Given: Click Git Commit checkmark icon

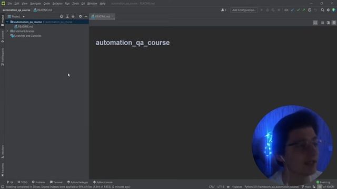Looking at the screenshot, I should tap(298, 10).
